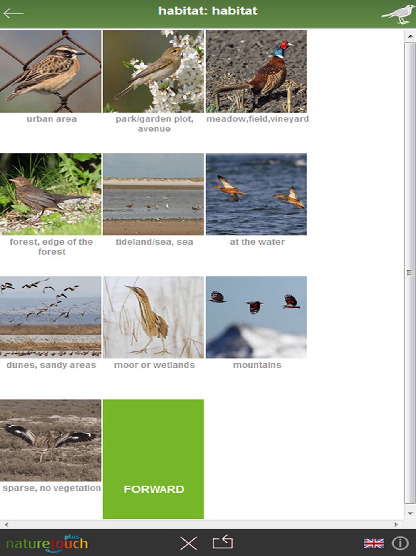Click the 'urban area' label
416x556 pixels.
point(52,119)
